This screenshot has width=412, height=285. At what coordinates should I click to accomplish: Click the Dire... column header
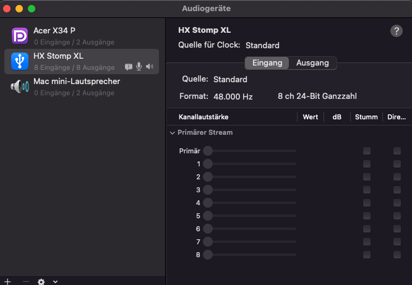tap(397, 117)
